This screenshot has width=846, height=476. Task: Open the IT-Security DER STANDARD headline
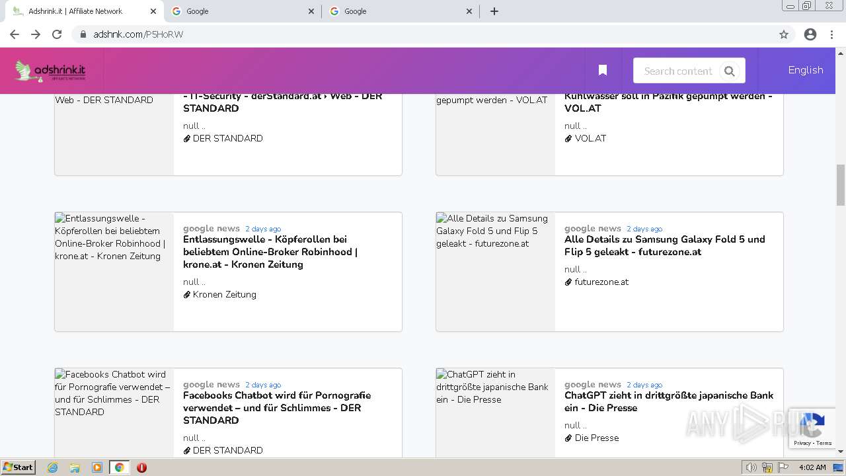[x=283, y=102]
